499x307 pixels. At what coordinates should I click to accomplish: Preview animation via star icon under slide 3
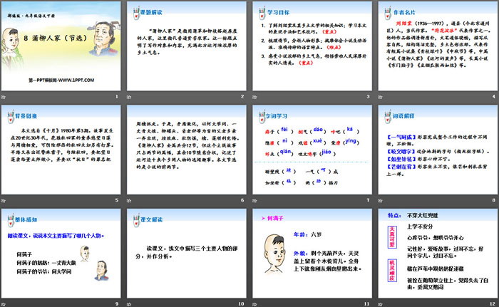pyautogui.click(x=254, y=97)
